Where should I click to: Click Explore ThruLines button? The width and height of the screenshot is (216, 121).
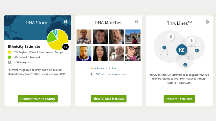tap(179, 99)
